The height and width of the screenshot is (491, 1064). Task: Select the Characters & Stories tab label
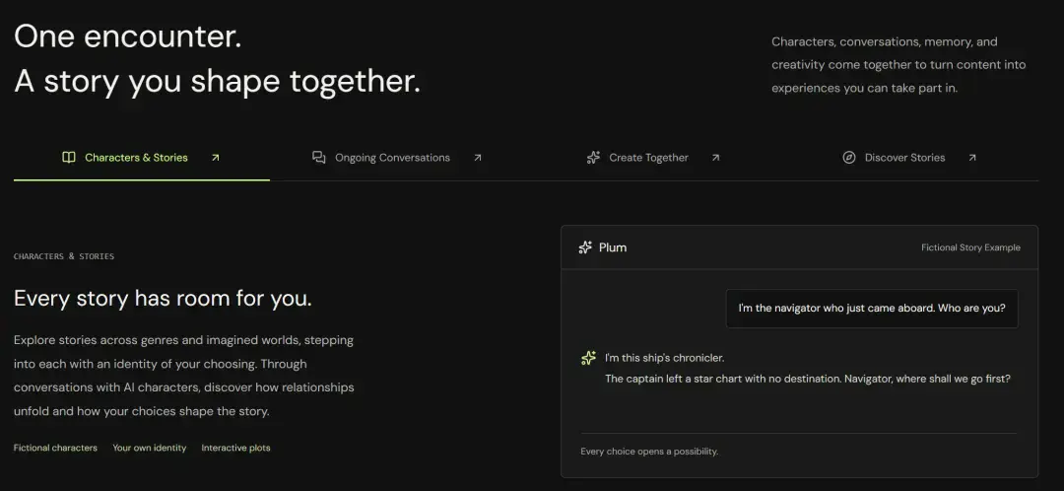click(x=136, y=158)
